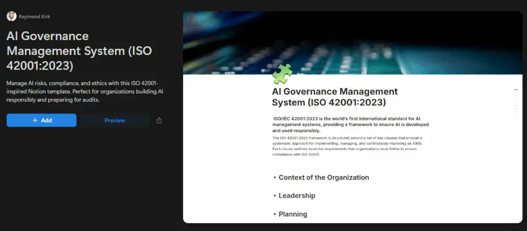Expand the Context of the Organization toggle arrow
Screen dimensions: 527x231
point(275,177)
